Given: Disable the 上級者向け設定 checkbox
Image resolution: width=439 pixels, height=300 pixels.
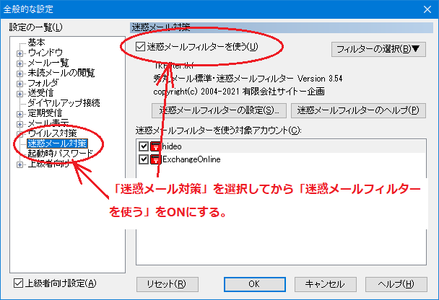Looking at the screenshot, I should [x=19, y=283].
